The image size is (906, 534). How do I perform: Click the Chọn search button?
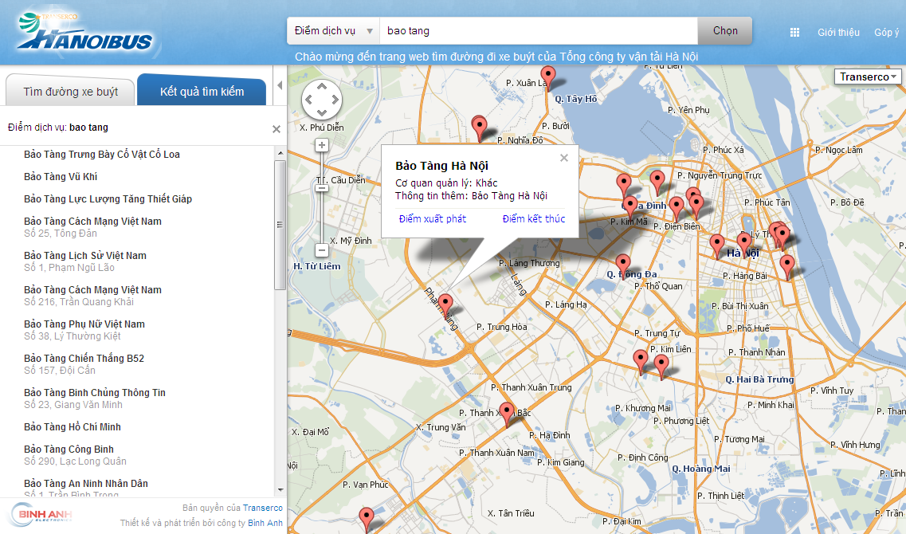coord(725,30)
